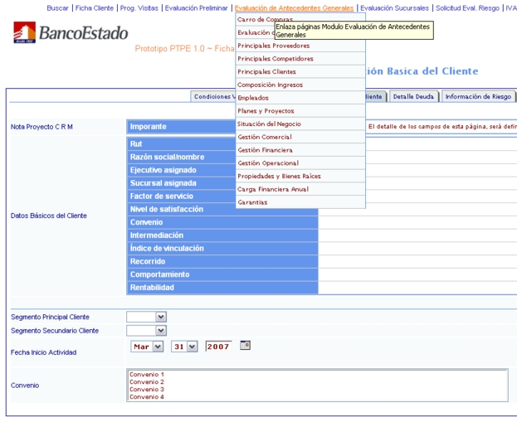Select Composición Ingresos menu item
517x422 pixels.
[270, 85]
